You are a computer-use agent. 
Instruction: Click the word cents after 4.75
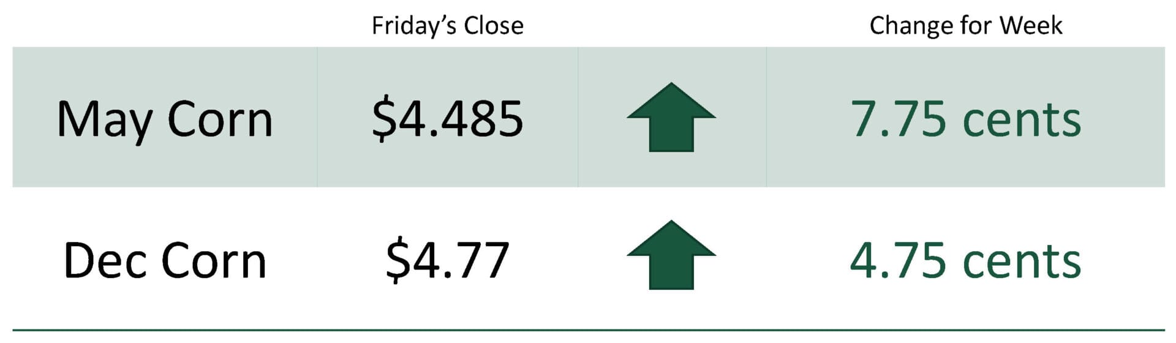coord(1022,262)
